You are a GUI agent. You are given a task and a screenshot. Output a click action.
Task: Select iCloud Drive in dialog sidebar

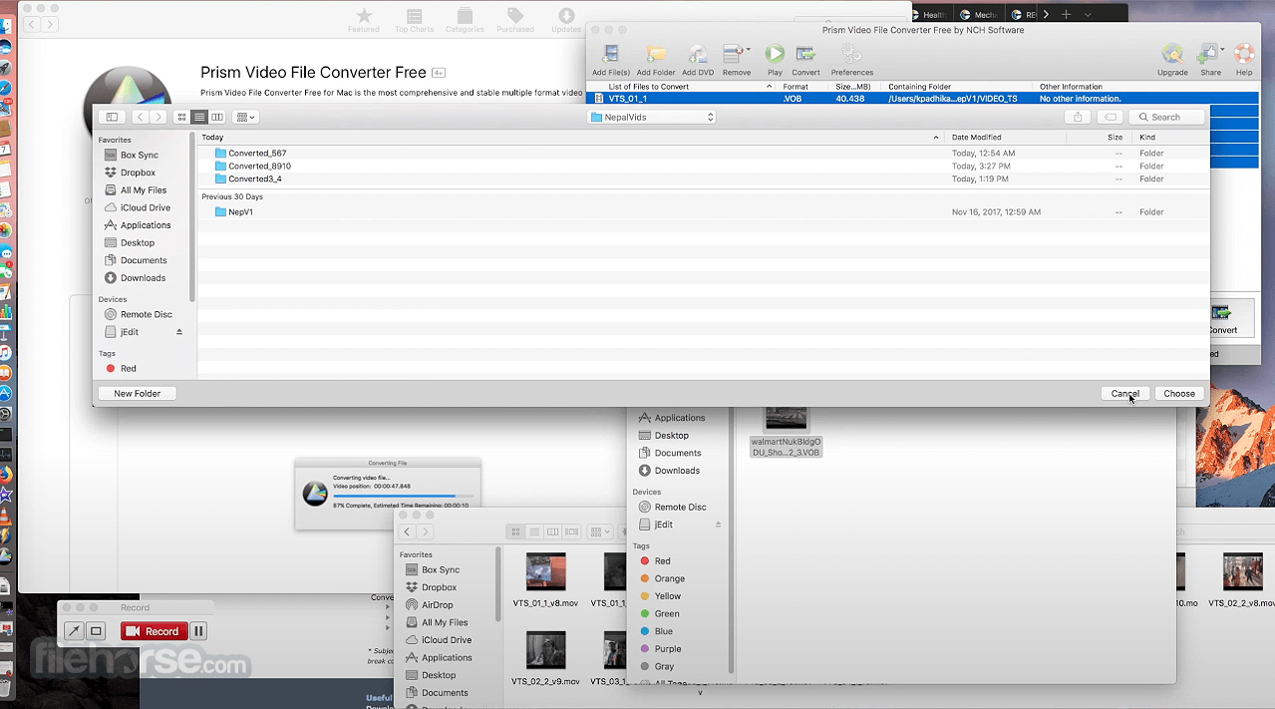tap(146, 207)
